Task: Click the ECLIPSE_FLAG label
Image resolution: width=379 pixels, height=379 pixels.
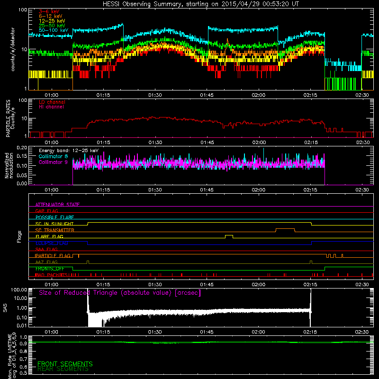Action: coord(52,243)
